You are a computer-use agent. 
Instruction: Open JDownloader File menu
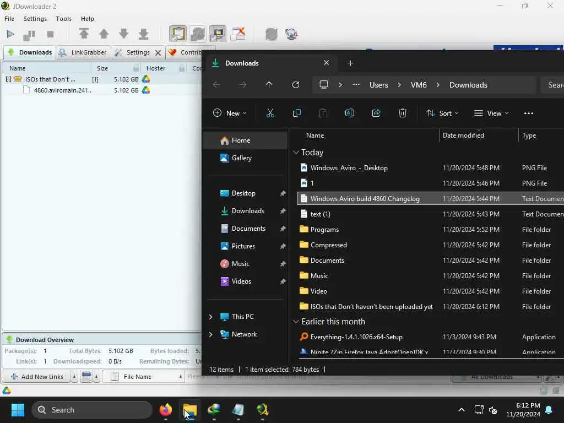coord(9,19)
